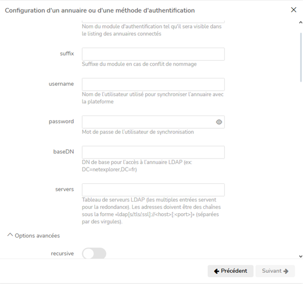Screen dimensions: 303x284
Task: Enable the recursive toggle switch
Action: click(x=94, y=254)
